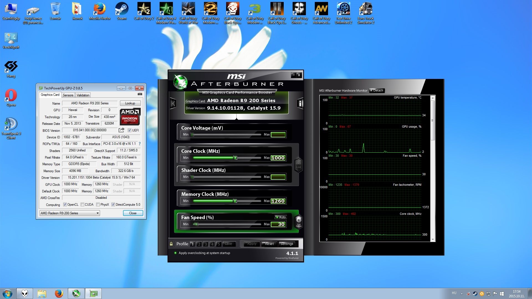The width and height of the screenshot is (532, 299).
Task: Toggle CUDA checkbox in GPU-Z
Action: tap(82, 205)
